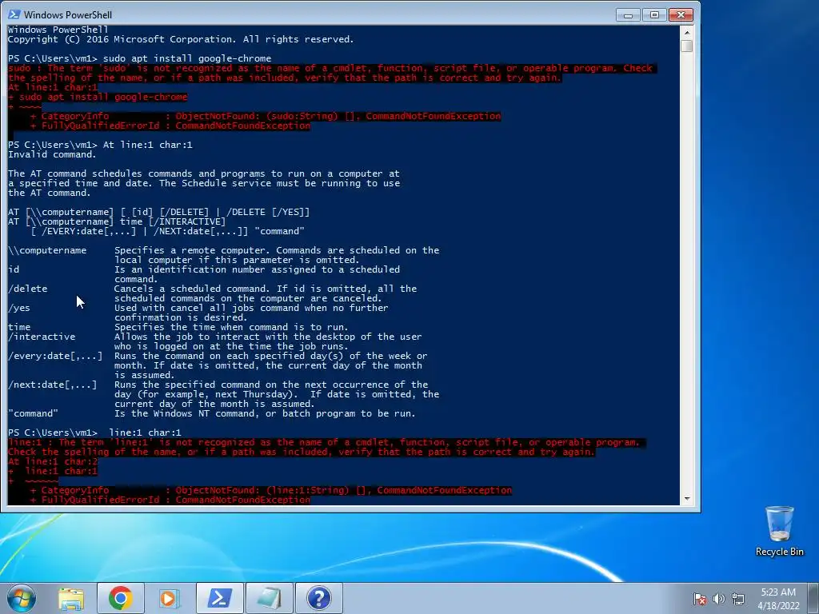Click the scrollbar up arrow in PowerShell
Image resolution: width=819 pixels, height=614 pixels.
(687, 32)
